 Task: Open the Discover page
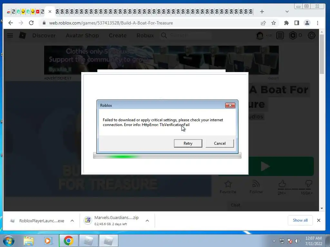tap(44, 35)
